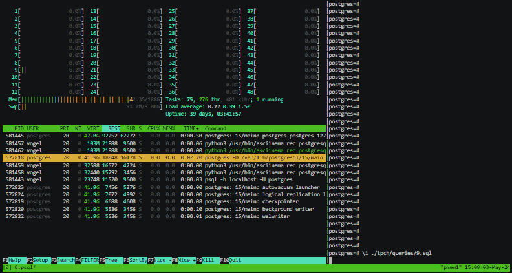The height and width of the screenshot is (273, 512).
Task: Sort by the VIRT column header
Action: pyautogui.click(x=93, y=128)
